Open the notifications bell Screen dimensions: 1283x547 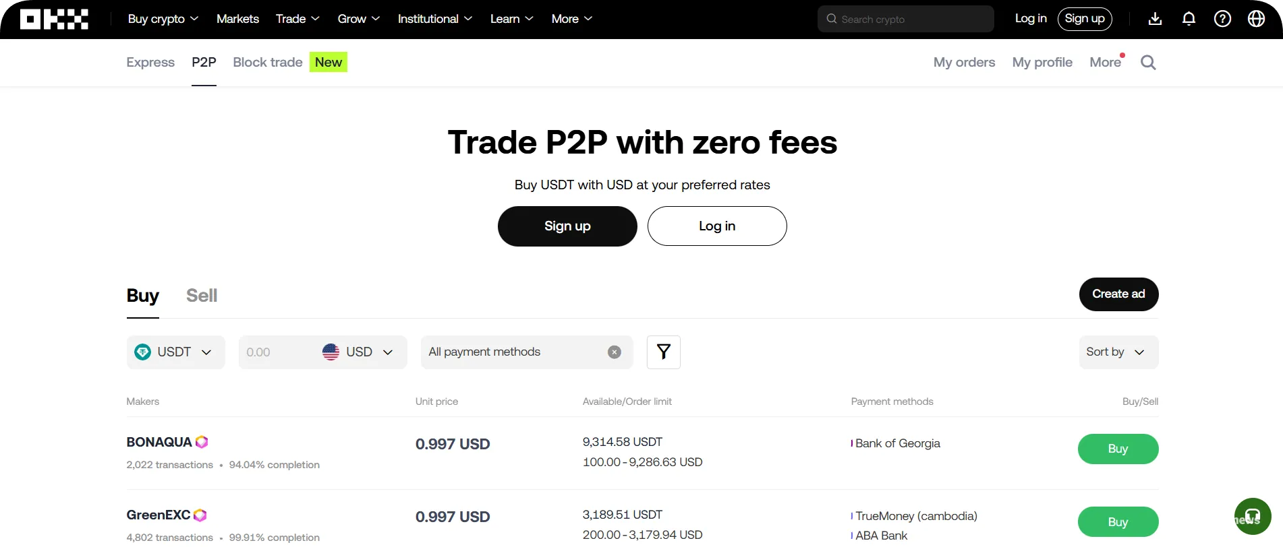(1188, 18)
